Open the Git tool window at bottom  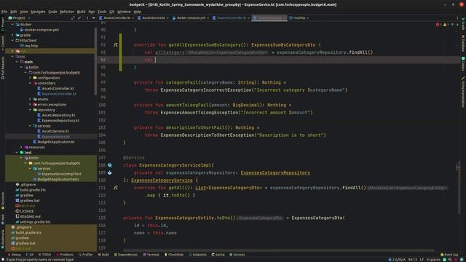tap(30, 255)
